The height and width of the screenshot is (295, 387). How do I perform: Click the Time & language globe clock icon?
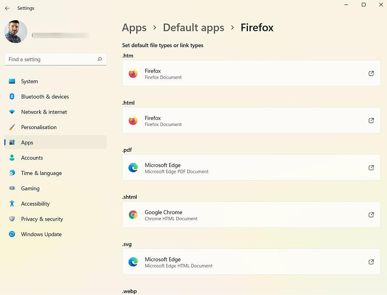(12, 173)
